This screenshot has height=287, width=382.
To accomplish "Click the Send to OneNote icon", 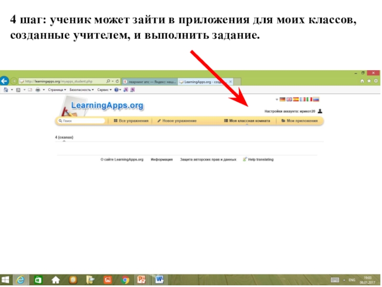I will pyautogui.click(x=126, y=90).
